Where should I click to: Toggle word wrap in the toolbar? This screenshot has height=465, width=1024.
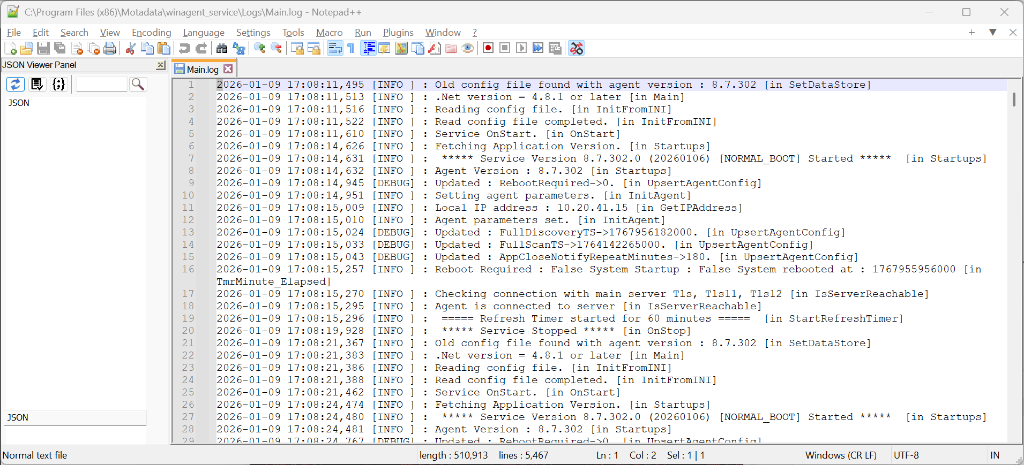click(335, 49)
